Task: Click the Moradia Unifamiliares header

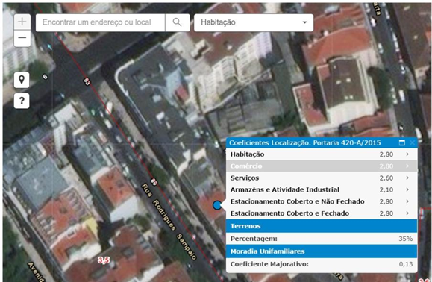Action: pyautogui.click(x=322, y=251)
